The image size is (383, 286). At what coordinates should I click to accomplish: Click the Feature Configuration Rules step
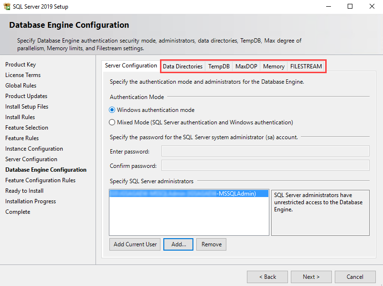[40, 180]
